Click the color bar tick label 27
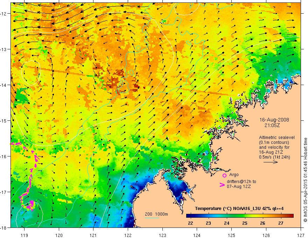Viewport: 308px width, 238px height. coord(281,223)
